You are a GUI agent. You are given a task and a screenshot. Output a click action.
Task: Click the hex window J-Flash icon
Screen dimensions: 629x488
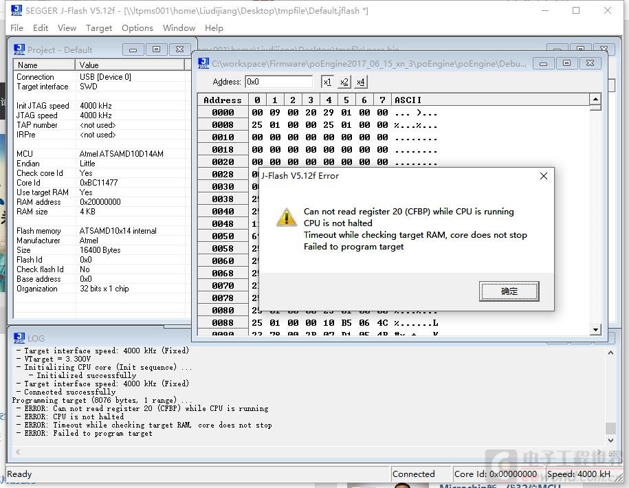[x=203, y=63]
